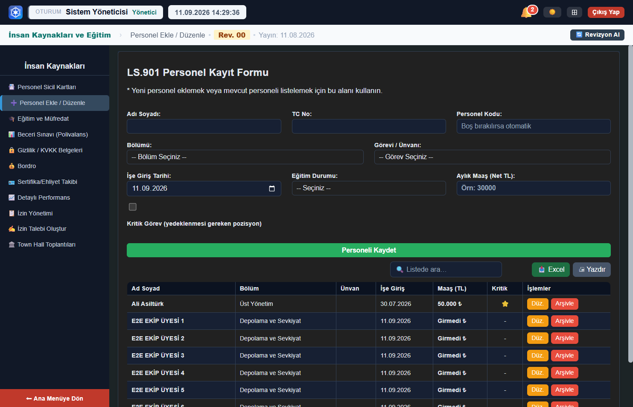Screen dimensions: 633x407
Task: Go to Sertifika/Ehliyet Takibi
Action: click(55, 182)
